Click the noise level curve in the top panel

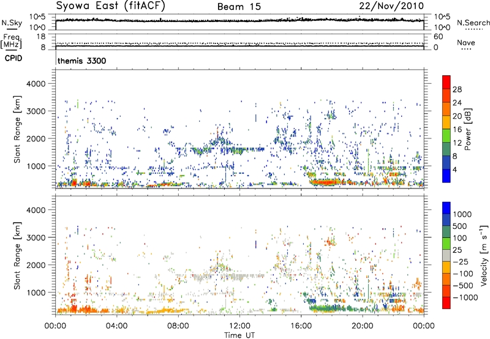pos(239,20)
